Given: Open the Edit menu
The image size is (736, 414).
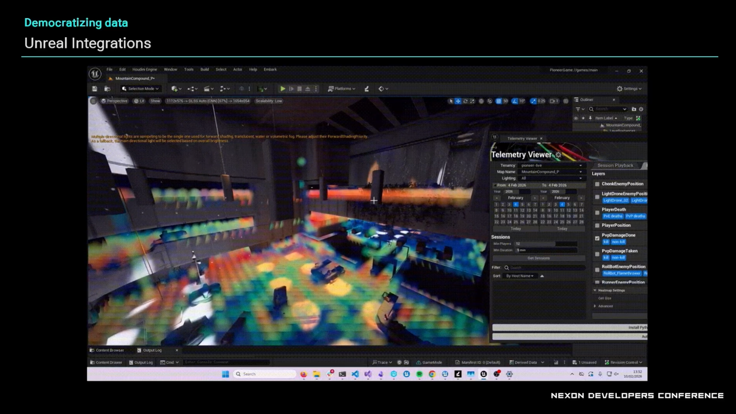Looking at the screenshot, I should tap(122, 69).
